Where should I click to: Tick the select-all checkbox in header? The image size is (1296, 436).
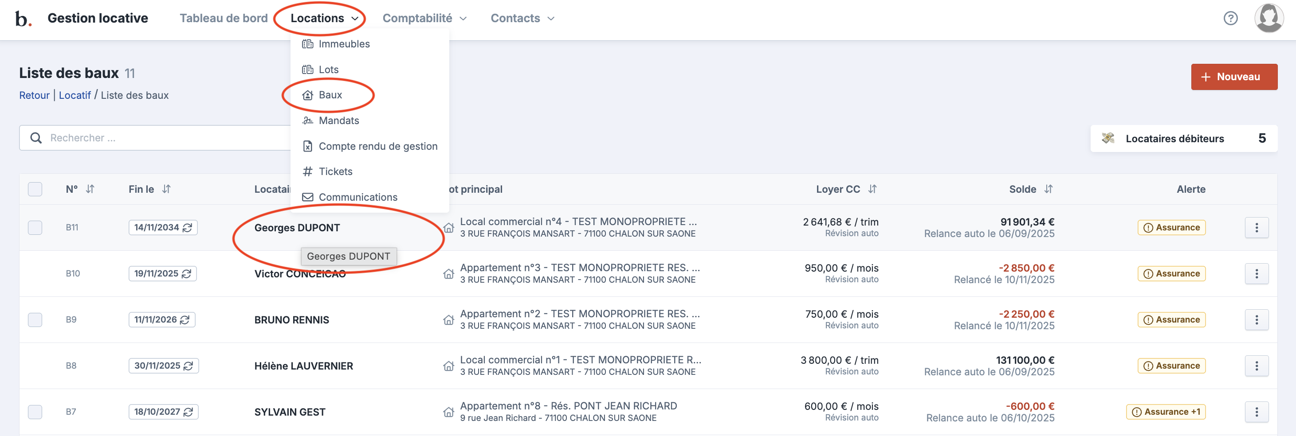[35, 189]
